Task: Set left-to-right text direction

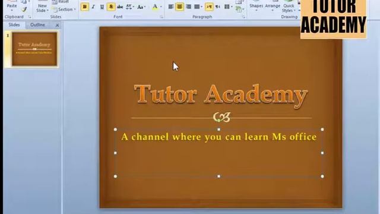Action: coord(209,7)
